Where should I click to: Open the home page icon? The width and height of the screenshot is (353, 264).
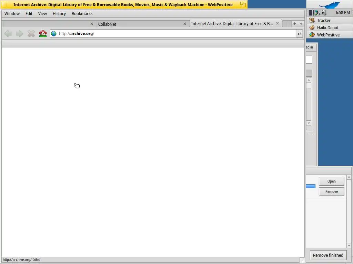pyautogui.click(x=43, y=34)
